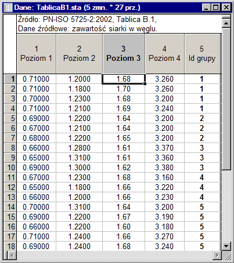Close the TablicaB1.sta data window
The height and width of the screenshot is (263, 234).
pyautogui.click(x=226, y=8)
